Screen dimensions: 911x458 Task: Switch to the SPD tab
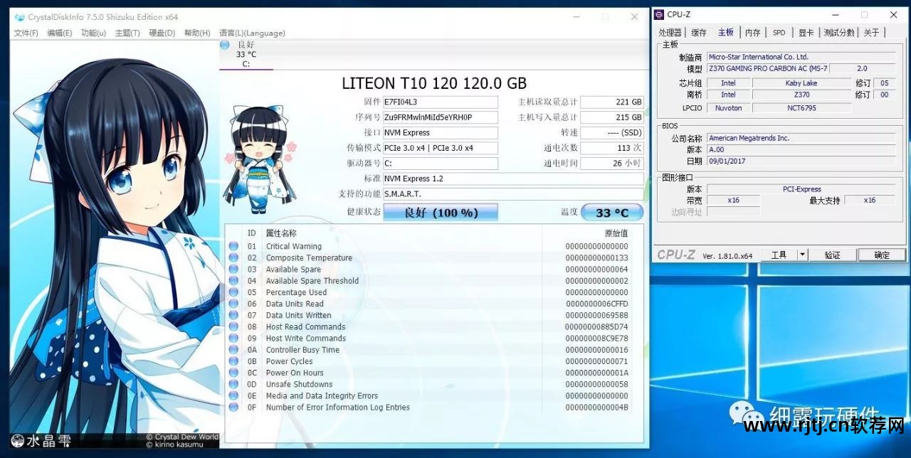pos(779,33)
